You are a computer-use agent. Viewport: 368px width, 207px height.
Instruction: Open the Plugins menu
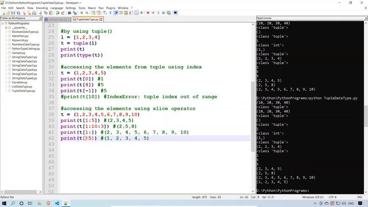tap(110, 8)
